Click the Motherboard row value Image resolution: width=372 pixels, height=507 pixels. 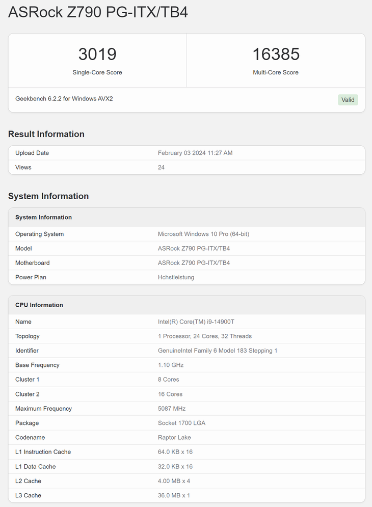(194, 263)
